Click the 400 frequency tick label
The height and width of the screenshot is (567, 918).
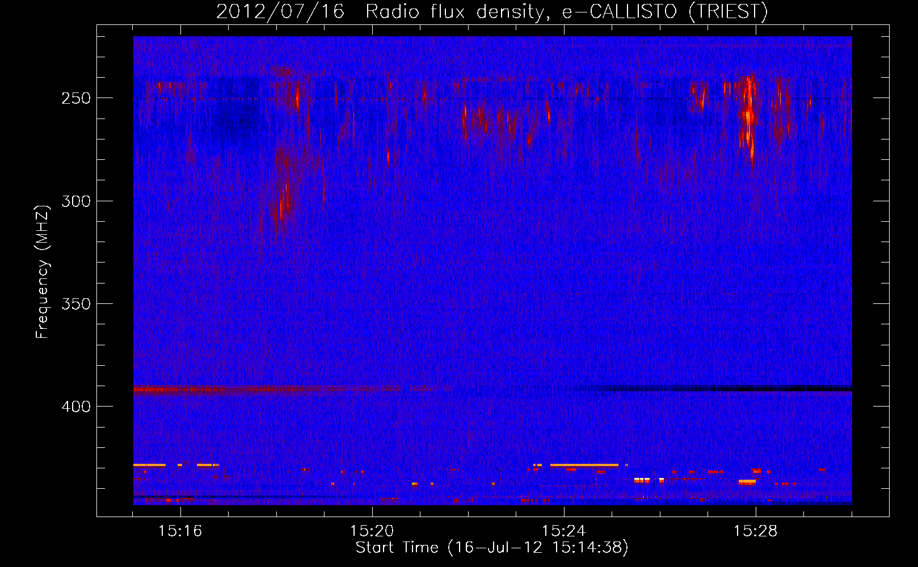(x=76, y=407)
